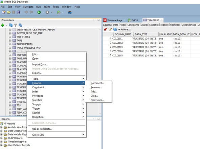
Task: Choose Add... from Column submenu
Action: point(98,92)
